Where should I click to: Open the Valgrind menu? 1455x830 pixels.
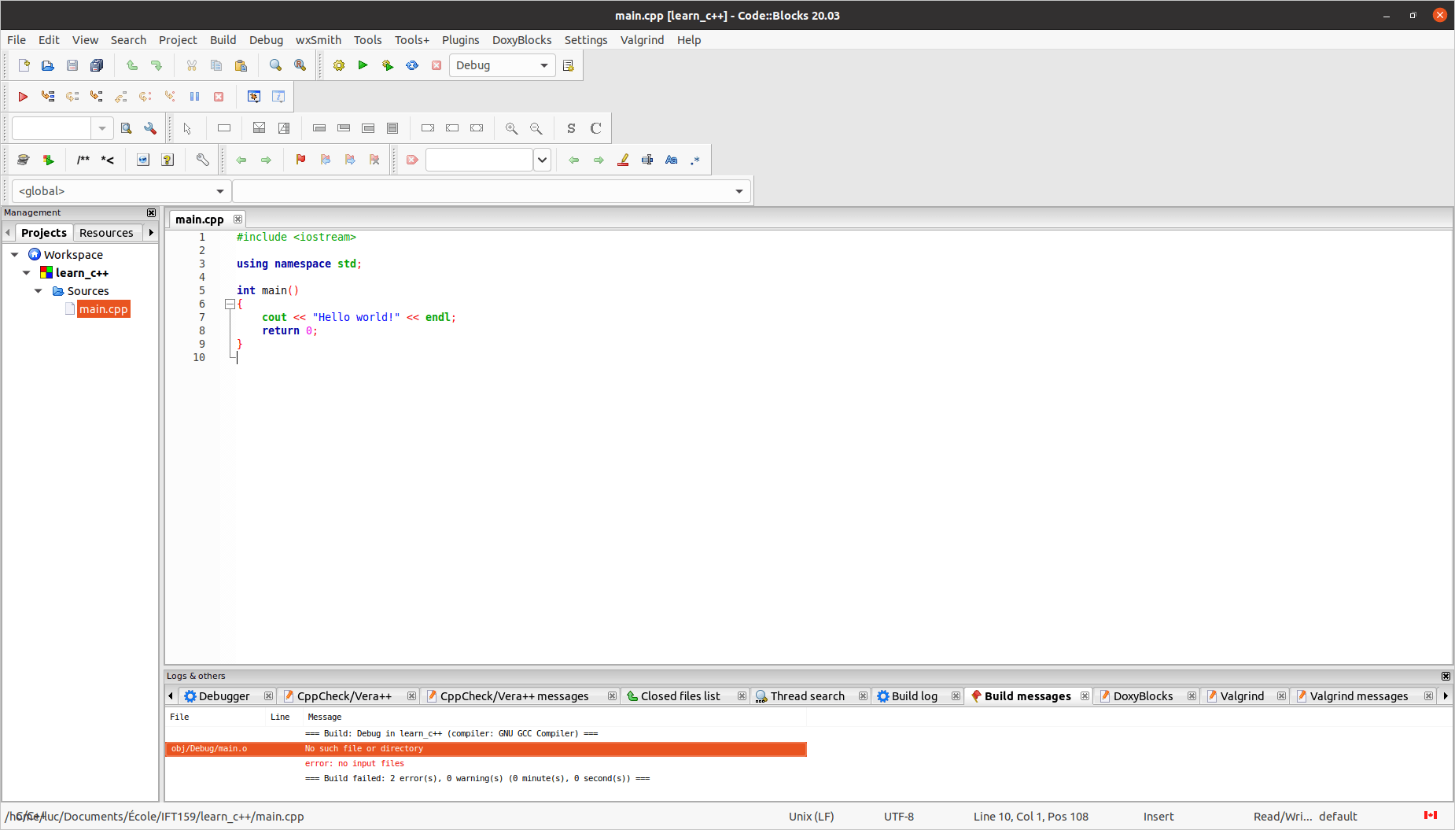click(642, 40)
